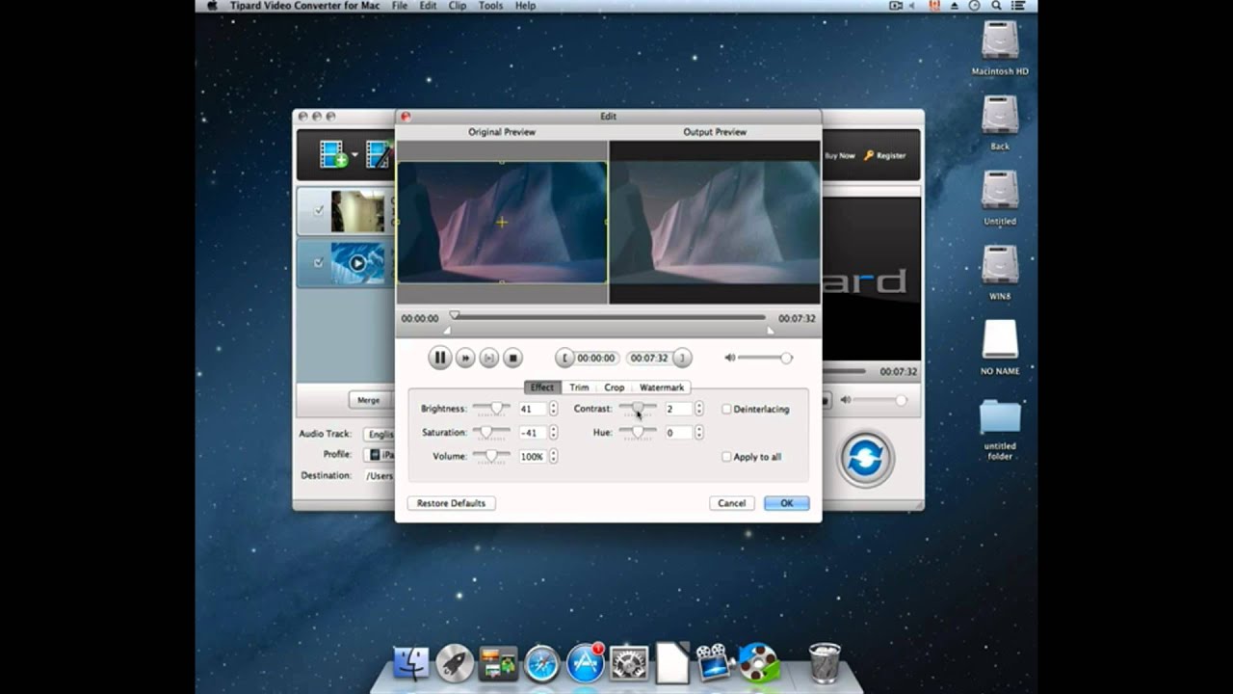Click the trim start marker triangle
The width and height of the screenshot is (1233, 694).
(x=447, y=331)
